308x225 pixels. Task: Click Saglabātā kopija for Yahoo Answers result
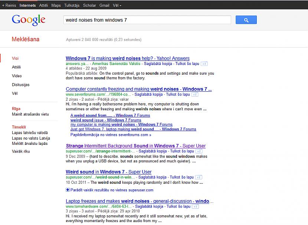(x=158, y=63)
